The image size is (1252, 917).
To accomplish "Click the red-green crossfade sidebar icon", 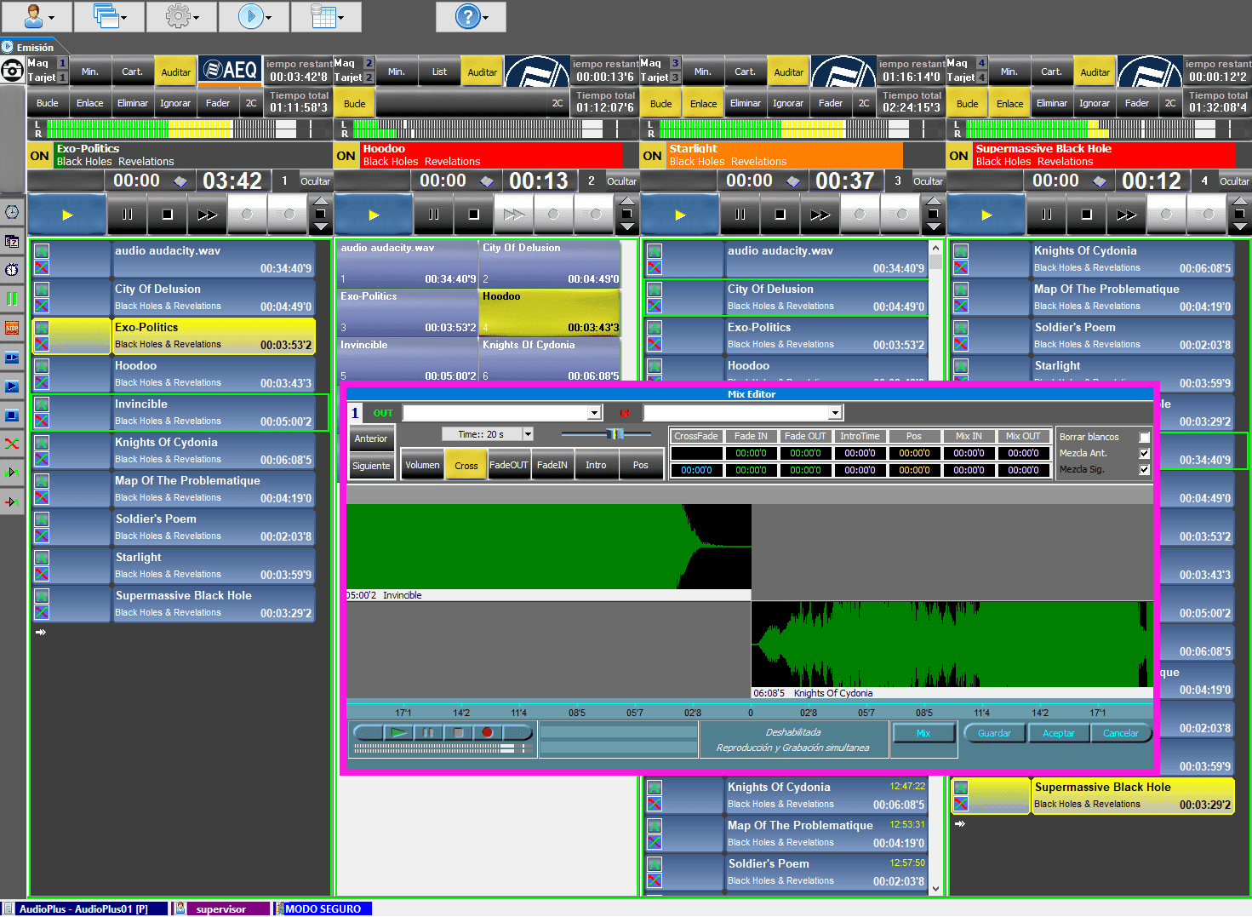I will [12, 444].
